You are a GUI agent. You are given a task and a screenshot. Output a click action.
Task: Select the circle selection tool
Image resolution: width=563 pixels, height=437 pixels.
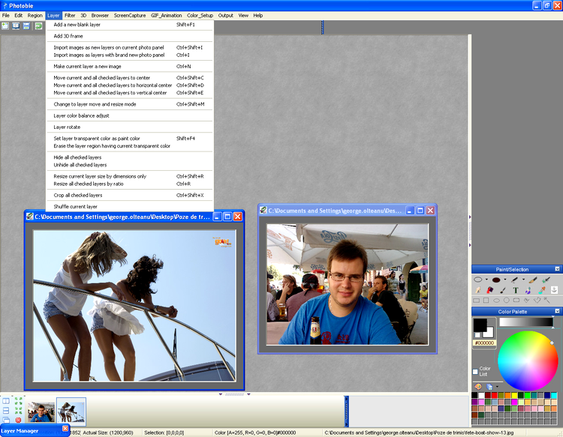coord(506,301)
